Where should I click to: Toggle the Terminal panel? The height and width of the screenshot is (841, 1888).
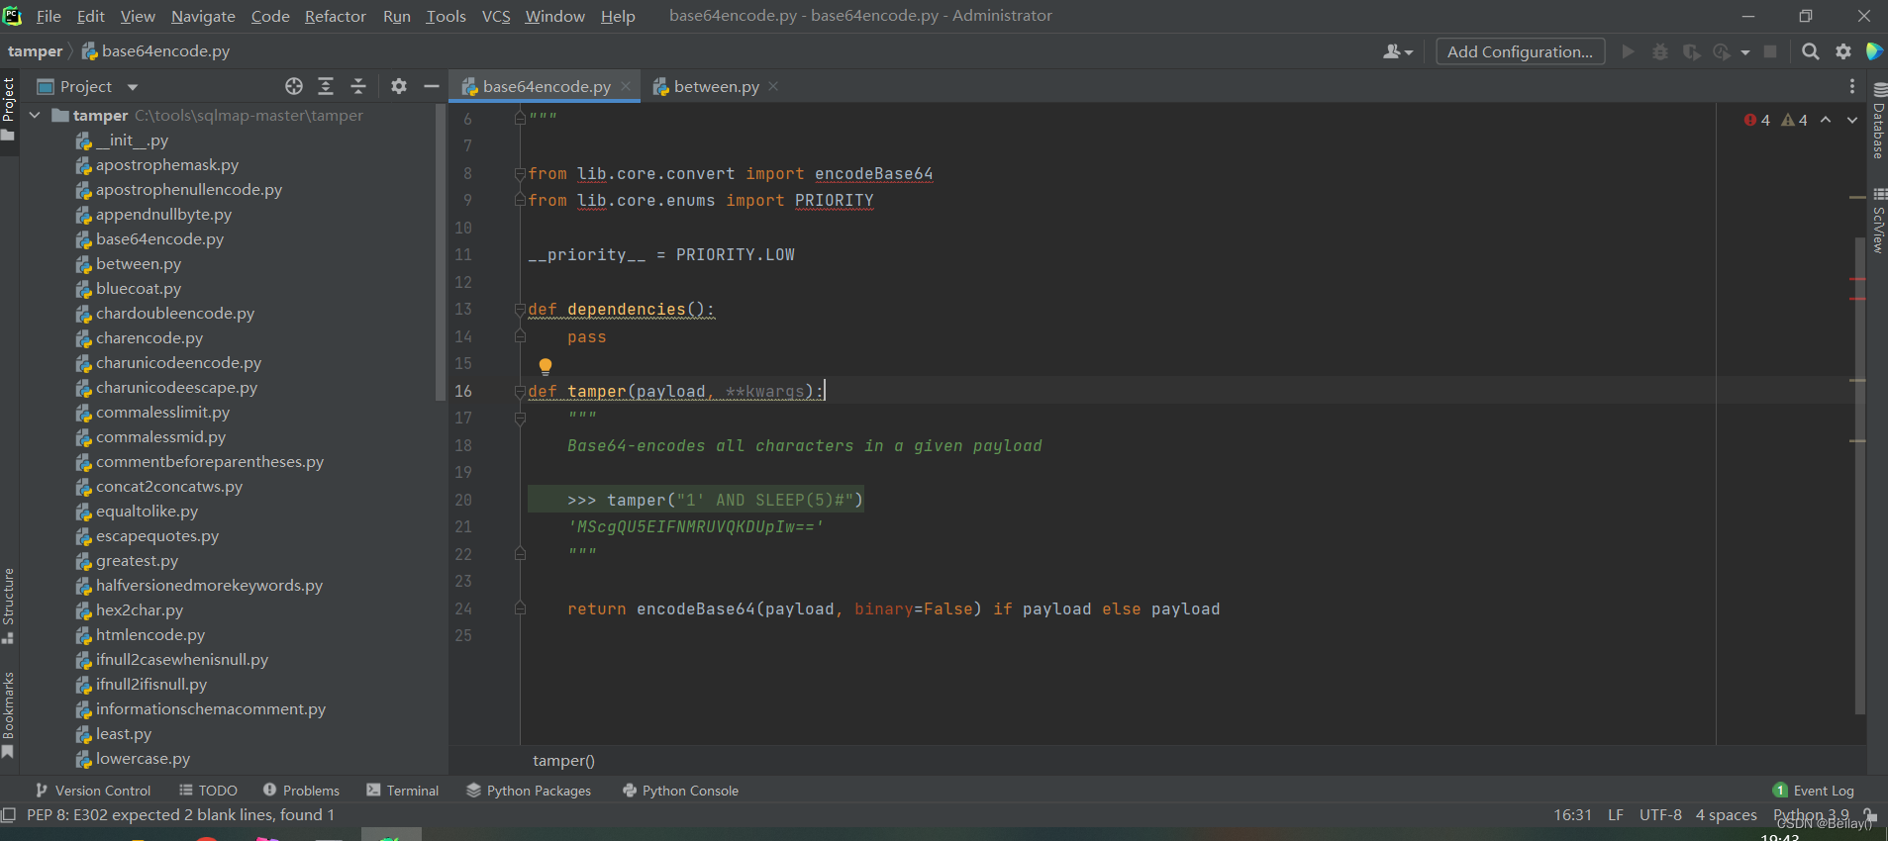[402, 791]
